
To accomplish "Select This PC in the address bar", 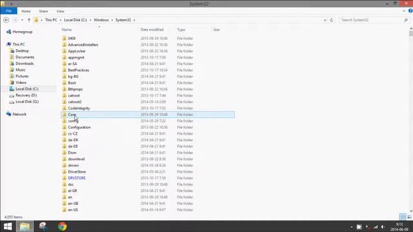I will coord(51,20).
